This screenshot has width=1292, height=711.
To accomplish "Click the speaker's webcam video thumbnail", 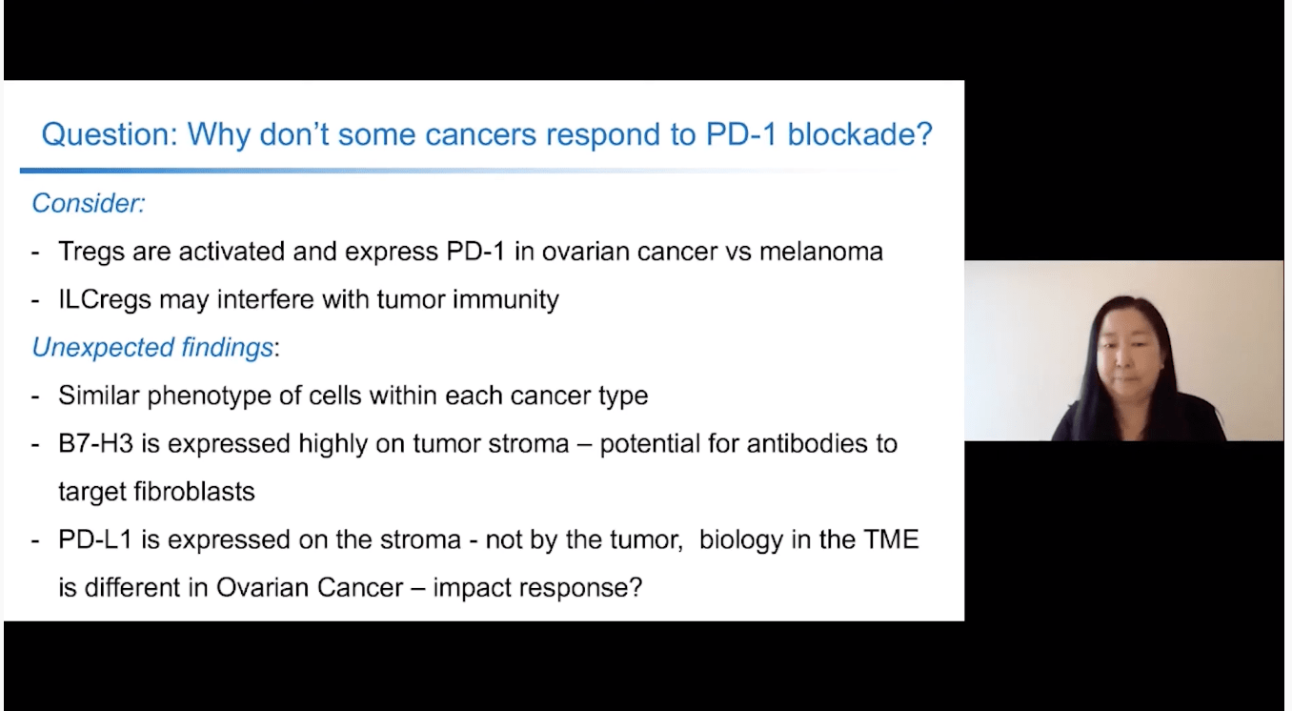I will click(x=1123, y=351).
